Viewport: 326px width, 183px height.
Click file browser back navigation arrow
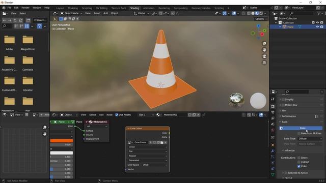[5, 20]
